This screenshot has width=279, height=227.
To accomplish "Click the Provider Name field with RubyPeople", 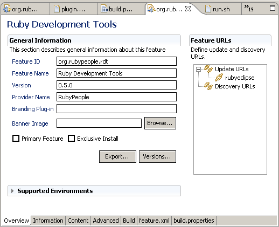I will [x=116, y=97].
